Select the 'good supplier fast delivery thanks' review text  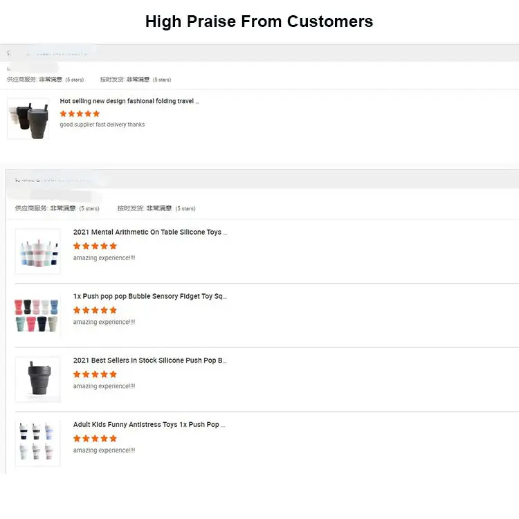(x=102, y=125)
